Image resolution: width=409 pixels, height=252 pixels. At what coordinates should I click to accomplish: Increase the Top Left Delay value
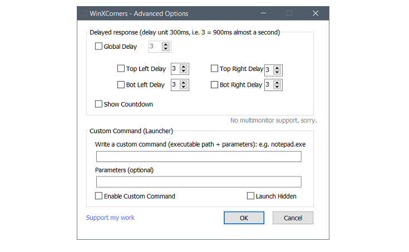click(184, 67)
